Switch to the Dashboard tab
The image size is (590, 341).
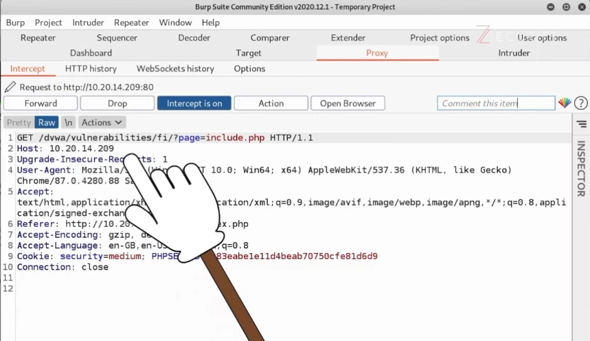click(91, 53)
